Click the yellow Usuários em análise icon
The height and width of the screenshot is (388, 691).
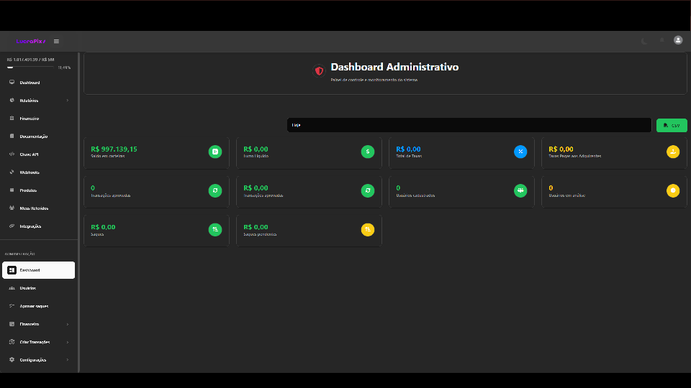[x=672, y=190]
